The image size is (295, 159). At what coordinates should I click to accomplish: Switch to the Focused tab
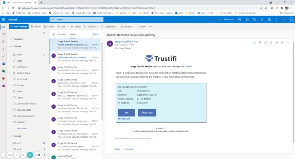(x=62, y=35)
